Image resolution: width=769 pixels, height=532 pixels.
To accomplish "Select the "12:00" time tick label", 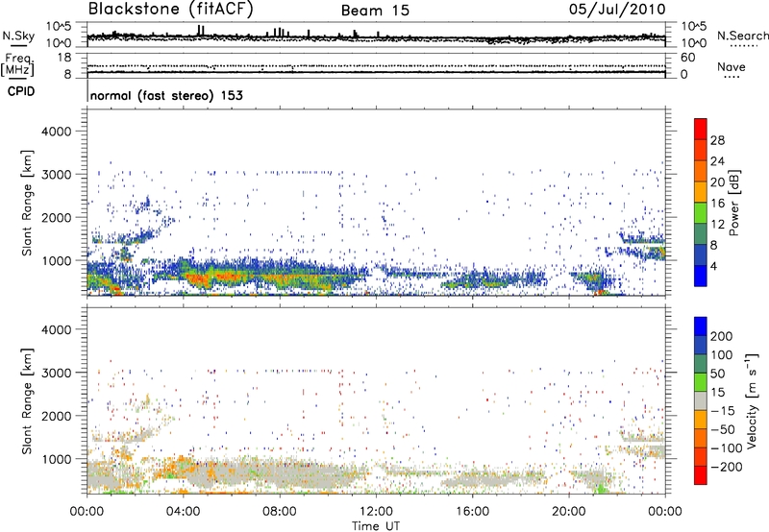I will click(376, 512).
